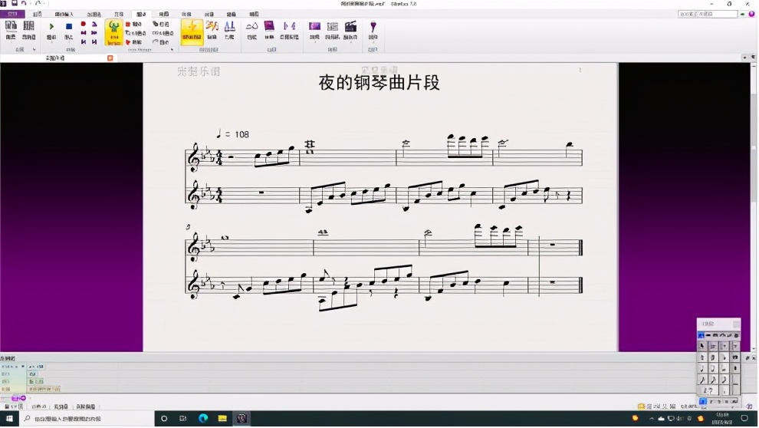This screenshot has width=759, height=428.
Task: Open File Explorer from the taskbar
Action: [x=222, y=418]
